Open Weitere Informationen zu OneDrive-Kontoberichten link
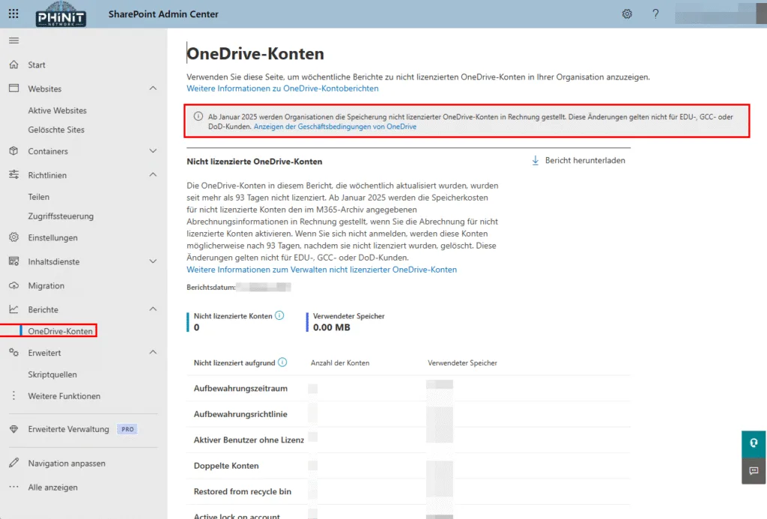The width and height of the screenshot is (767, 519). (x=283, y=88)
